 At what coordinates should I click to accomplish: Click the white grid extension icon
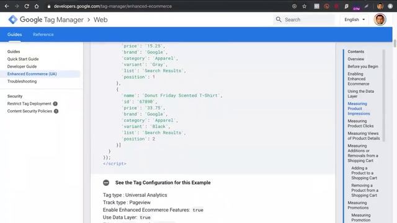[316, 6]
